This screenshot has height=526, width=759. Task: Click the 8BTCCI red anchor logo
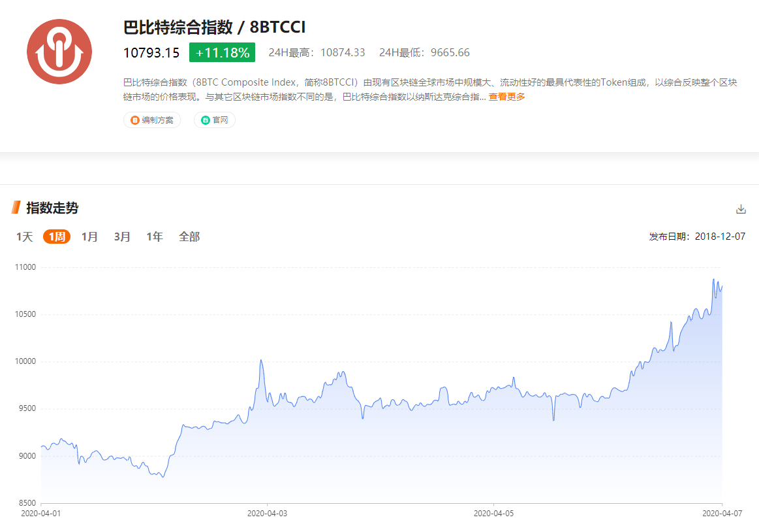point(59,52)
